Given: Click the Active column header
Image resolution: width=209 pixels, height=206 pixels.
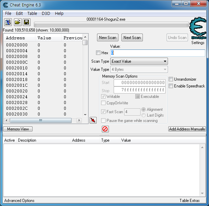Looking at the screenshot, I should (10, 140).
